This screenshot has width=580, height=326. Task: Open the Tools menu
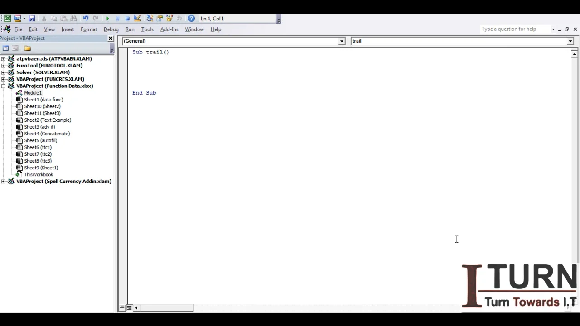[147, 29]
